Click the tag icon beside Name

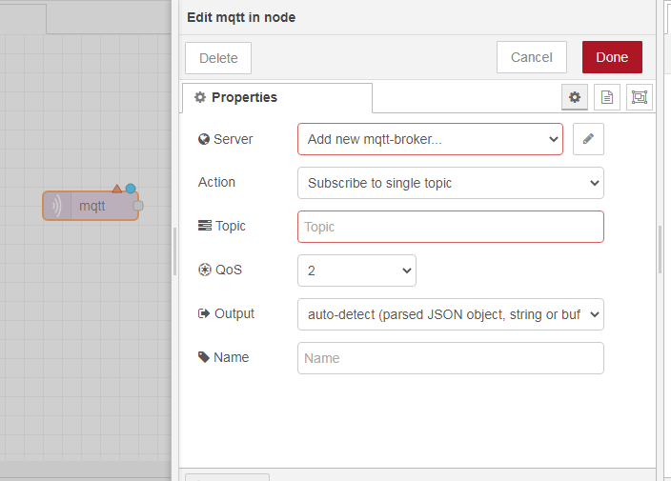pos(204,357)
